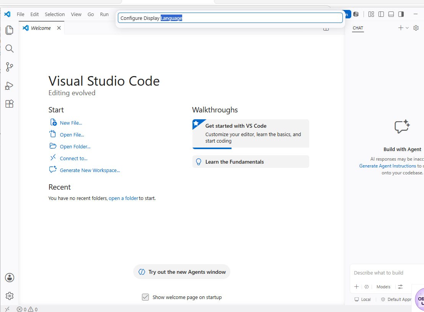Viewport: 424px width, 312px height.
Task: Open the Default Approvals picker
Action: tap(396, 299)
